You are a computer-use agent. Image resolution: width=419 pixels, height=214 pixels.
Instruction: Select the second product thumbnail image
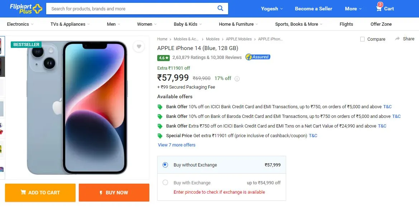(2, 66)
